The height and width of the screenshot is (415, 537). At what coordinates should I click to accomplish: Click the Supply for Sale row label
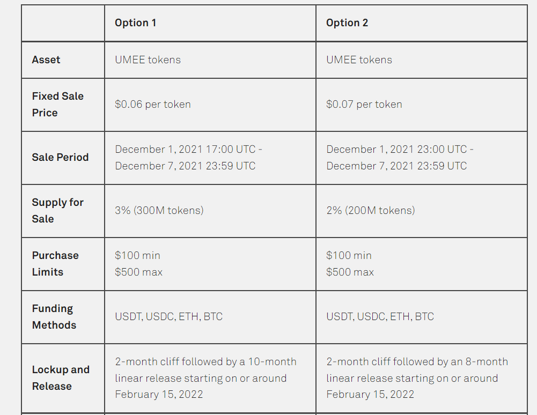pyautogui.click(x=57, y=211)
